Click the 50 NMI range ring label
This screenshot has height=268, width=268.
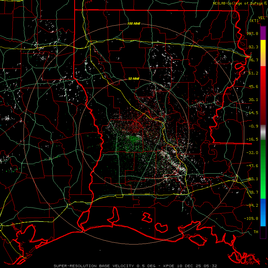[x=134, y=79]
